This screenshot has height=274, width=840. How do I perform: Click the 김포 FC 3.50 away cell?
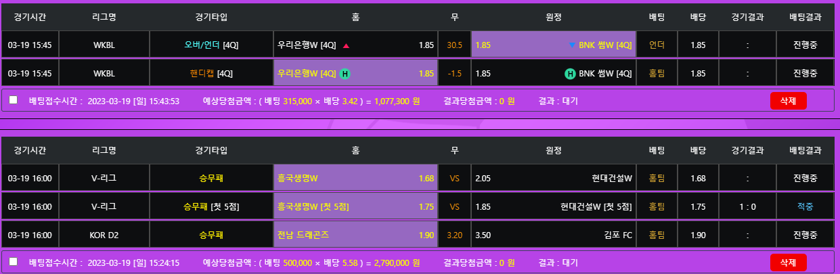click(x=553, y=235)
